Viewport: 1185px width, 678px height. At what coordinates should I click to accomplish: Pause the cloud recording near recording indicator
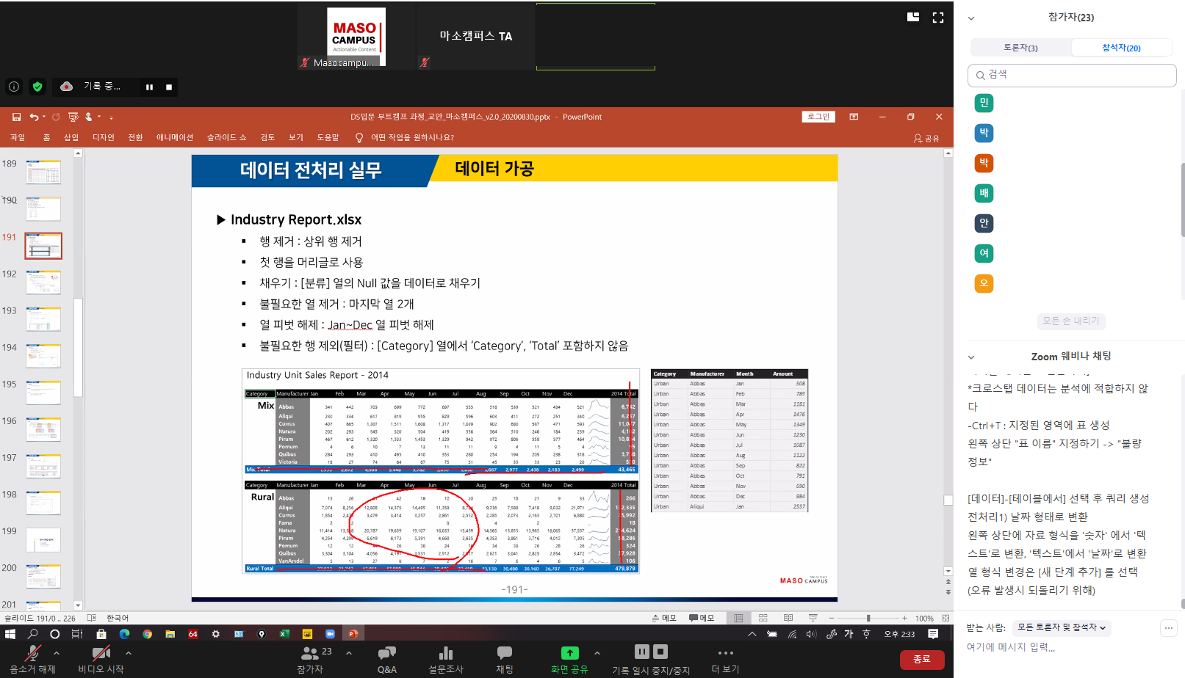[149, 87]
